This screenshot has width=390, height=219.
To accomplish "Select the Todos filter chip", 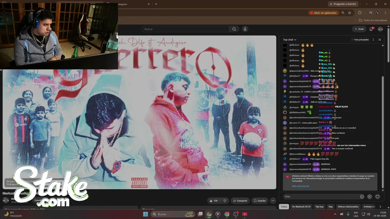I will click(284, 207).
